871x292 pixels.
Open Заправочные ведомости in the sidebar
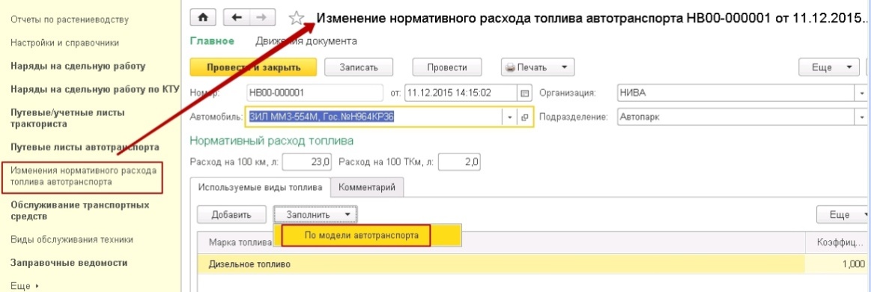[70, 263]
